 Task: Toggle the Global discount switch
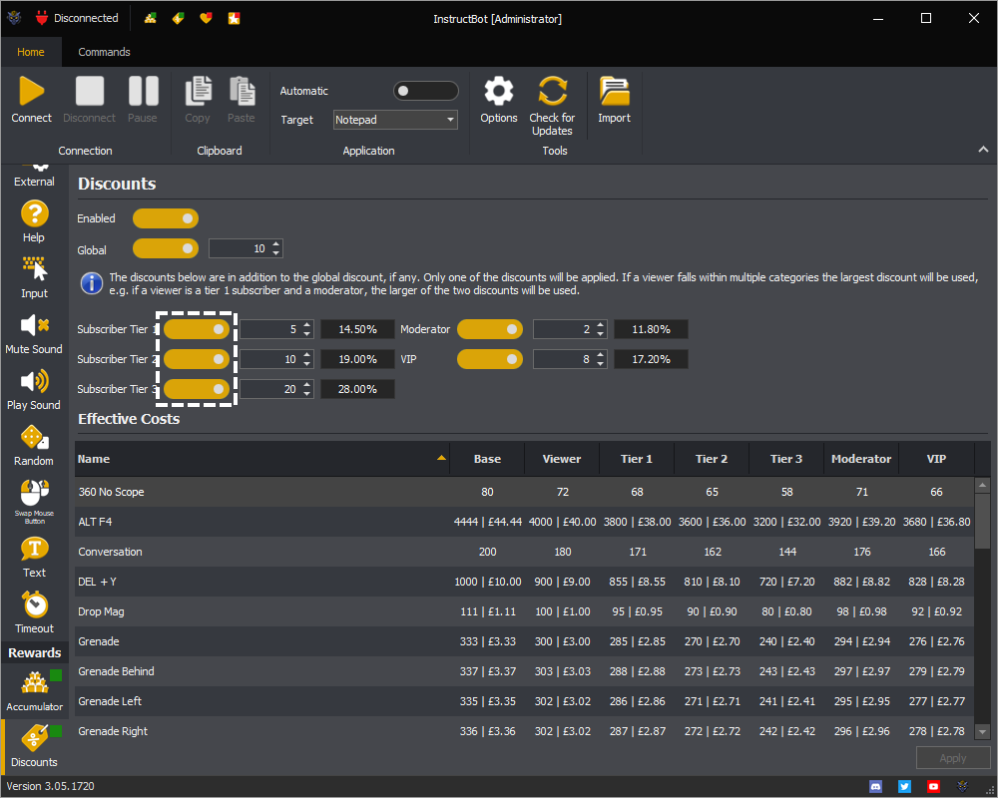click(166, 248)
